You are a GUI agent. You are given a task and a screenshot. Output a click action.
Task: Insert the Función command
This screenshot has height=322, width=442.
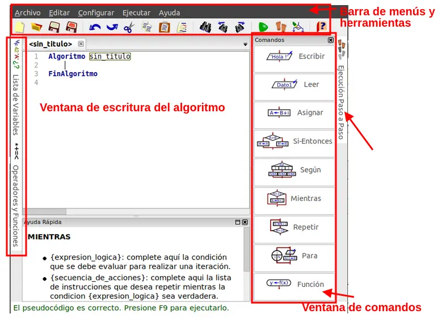point(294,287)
